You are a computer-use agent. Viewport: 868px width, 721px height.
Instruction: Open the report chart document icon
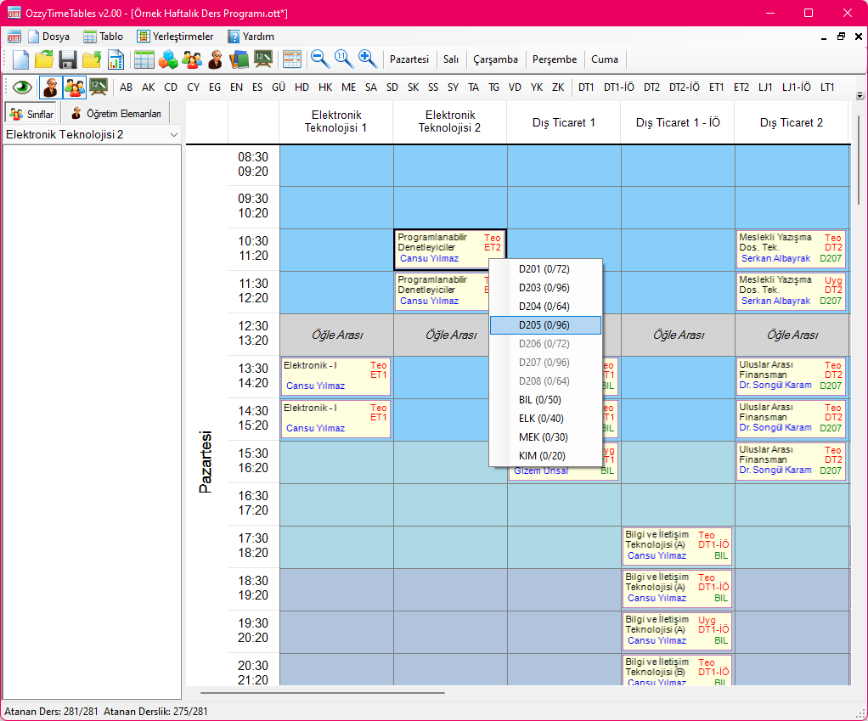point(116,59)
